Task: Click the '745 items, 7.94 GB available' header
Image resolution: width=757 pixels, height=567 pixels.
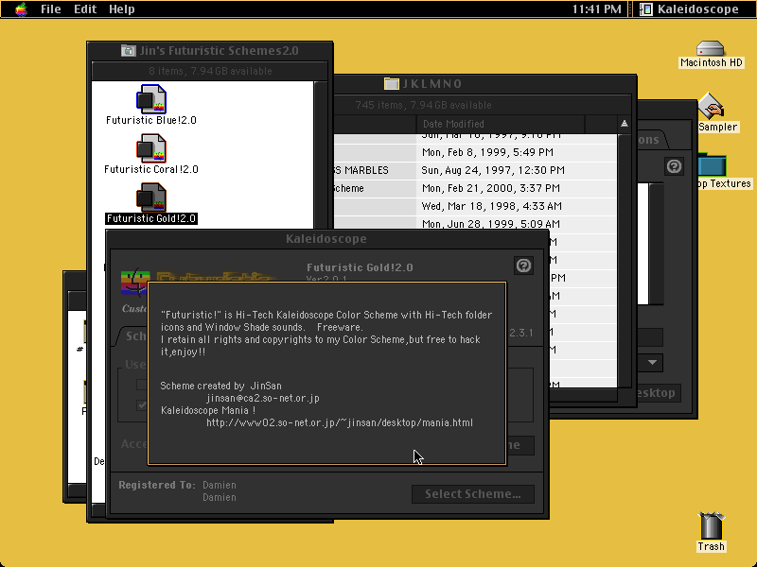Action: pos(423,105)
